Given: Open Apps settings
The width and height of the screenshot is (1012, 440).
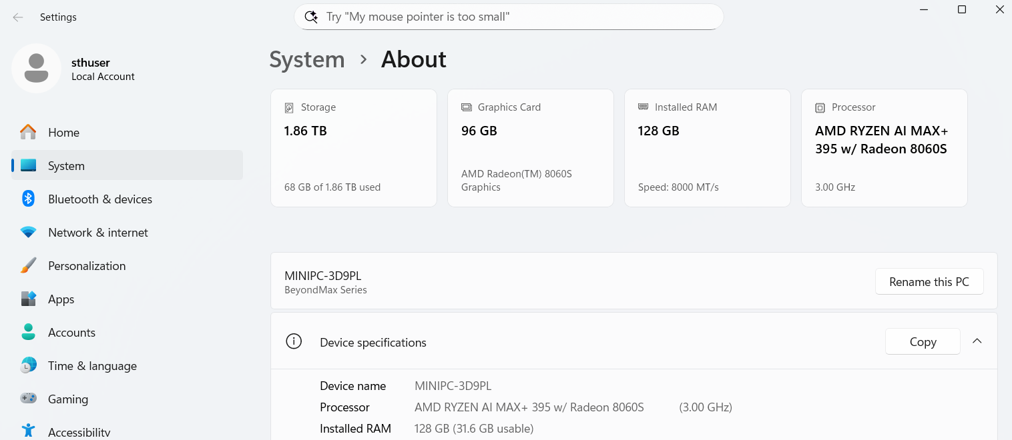Looking at the screenshot, I should point(127,299).
